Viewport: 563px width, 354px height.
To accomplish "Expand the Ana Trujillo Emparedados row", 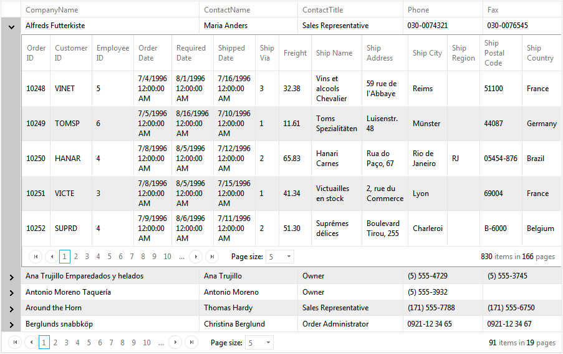I will (x=11, y=277).
